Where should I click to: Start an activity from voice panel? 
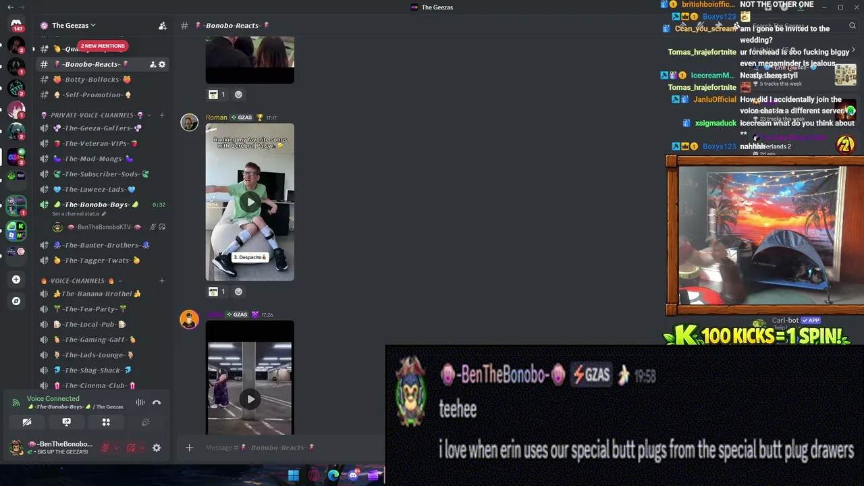pyautogui.click(x=106, y=422)
